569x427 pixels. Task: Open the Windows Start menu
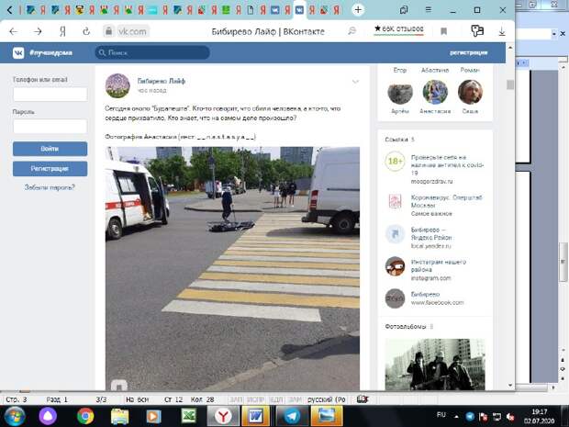click(15, 416)
